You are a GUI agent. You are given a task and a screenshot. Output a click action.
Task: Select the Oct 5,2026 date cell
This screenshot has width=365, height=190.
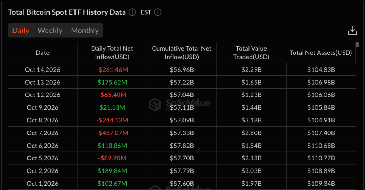43,158
